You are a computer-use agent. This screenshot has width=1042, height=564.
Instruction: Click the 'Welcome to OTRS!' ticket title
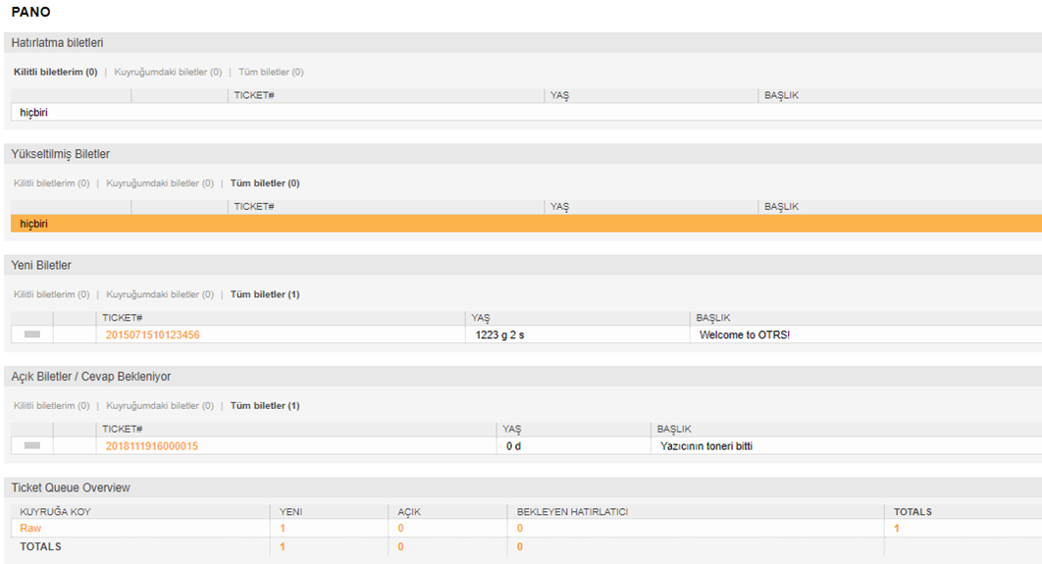click(x=744, y=335)
